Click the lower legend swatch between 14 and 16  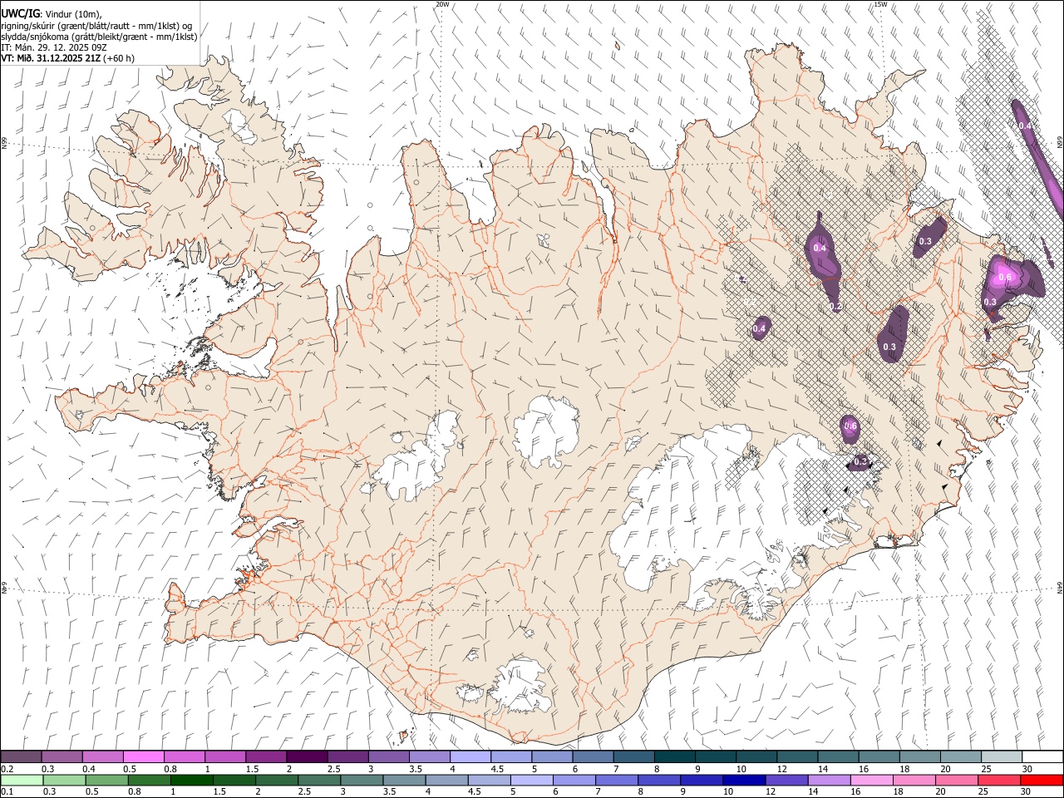828,780
